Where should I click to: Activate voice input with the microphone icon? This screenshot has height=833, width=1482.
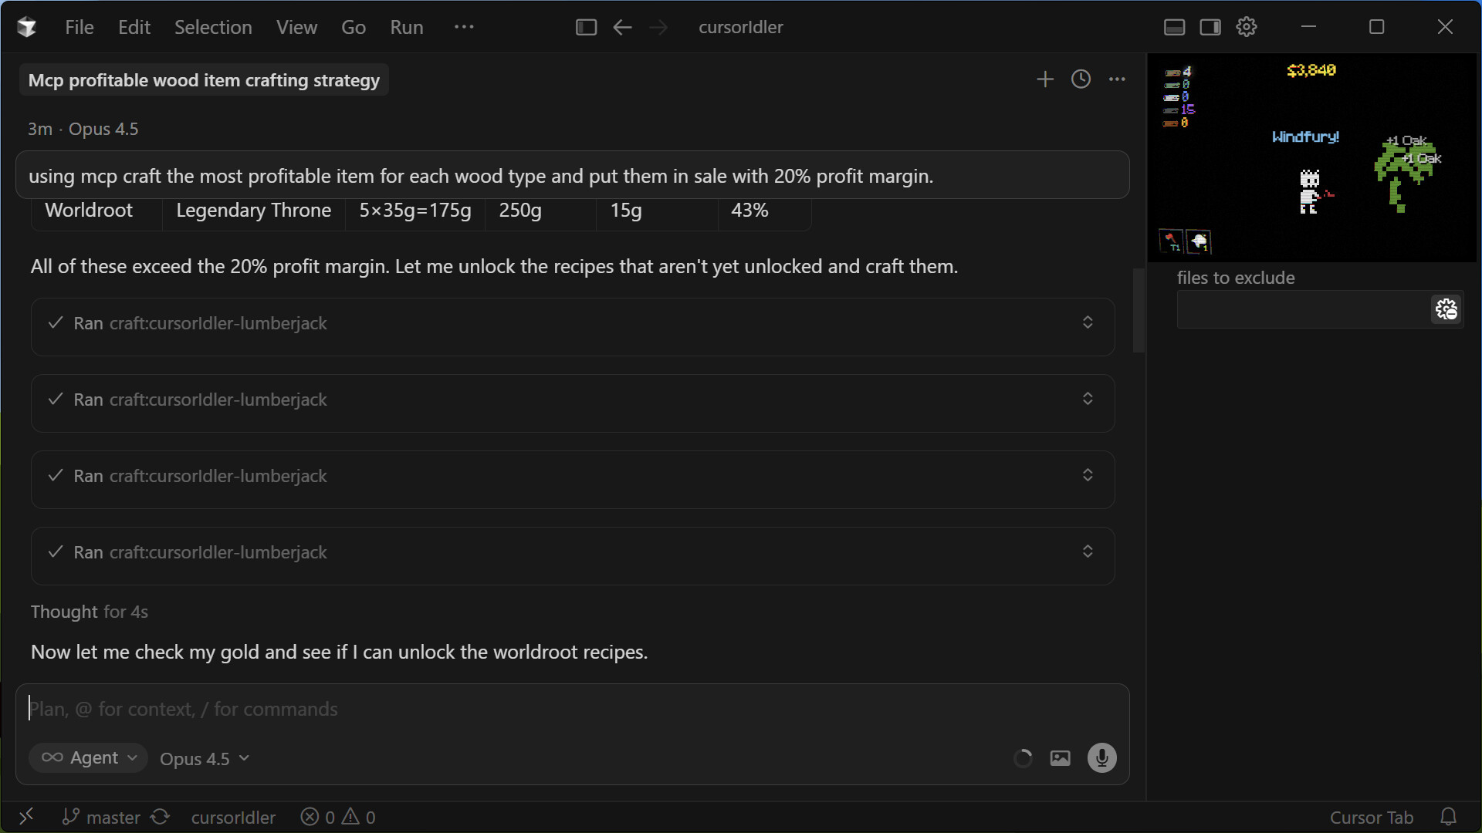(1101, 758)
